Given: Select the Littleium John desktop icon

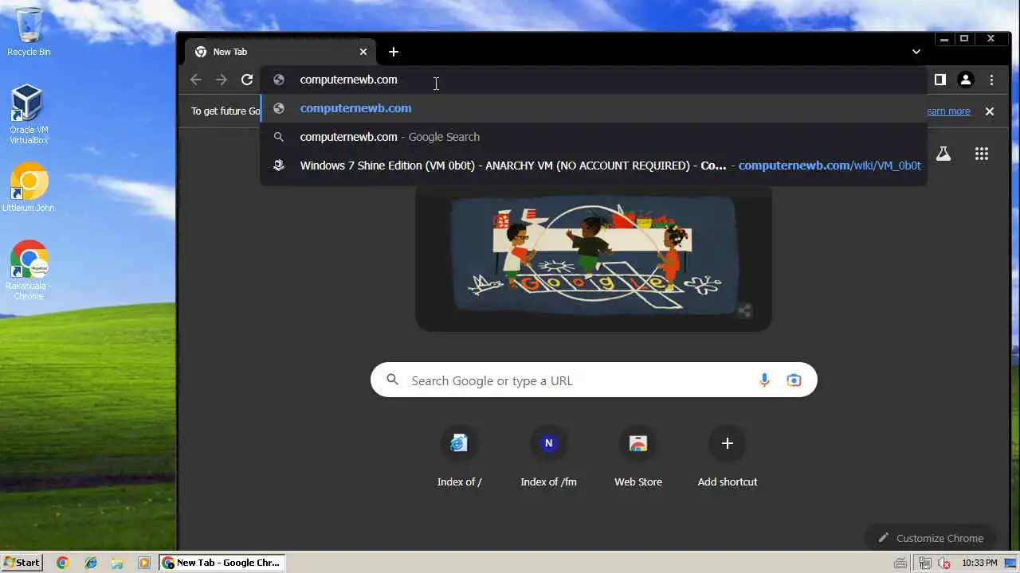Looking at the screenshot, I should [29, 188].
